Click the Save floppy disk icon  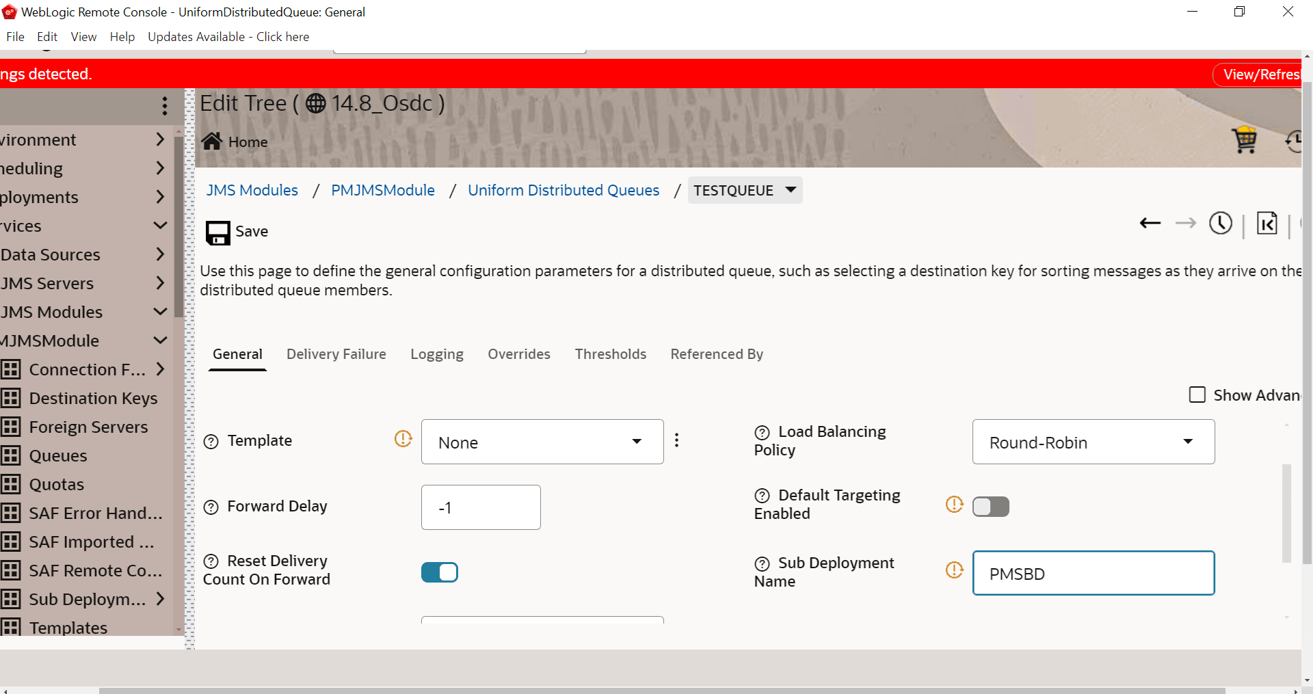[x=218, y=232]
